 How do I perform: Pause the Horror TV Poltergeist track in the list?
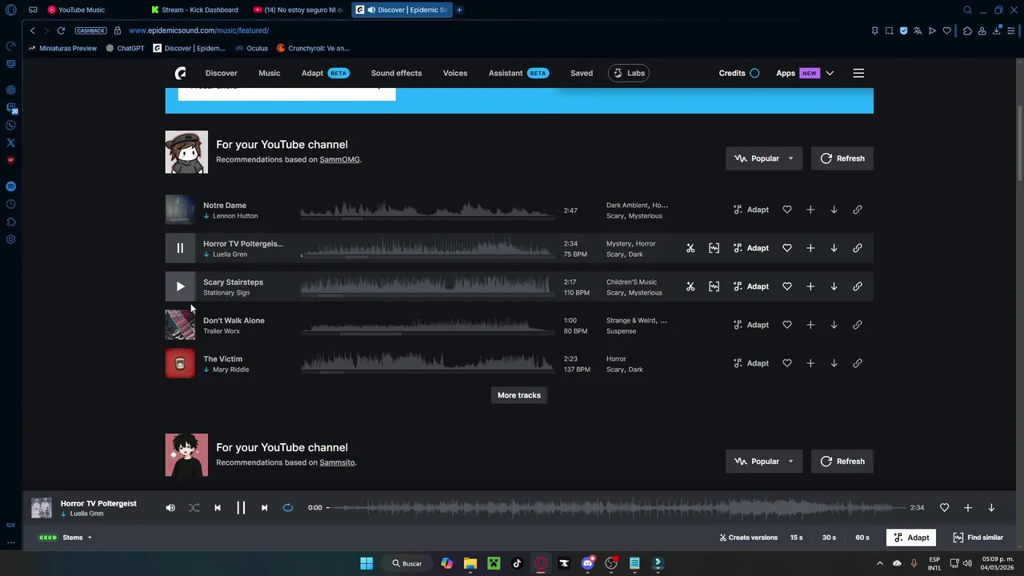pyautogui.click(x=180, y=248)
